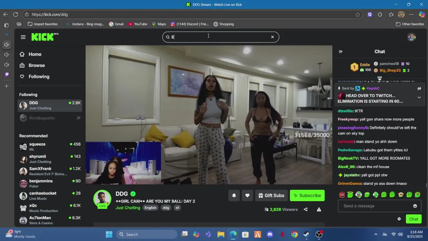Collapse the gift leaderboard handle
The width and height of the screenshot is (428, 241).
(x=380, y=78)
